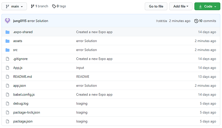Click the history clock icon by commits
Image resolution: width=222 pixels, height=128 pixels.
tap(196, 21)
